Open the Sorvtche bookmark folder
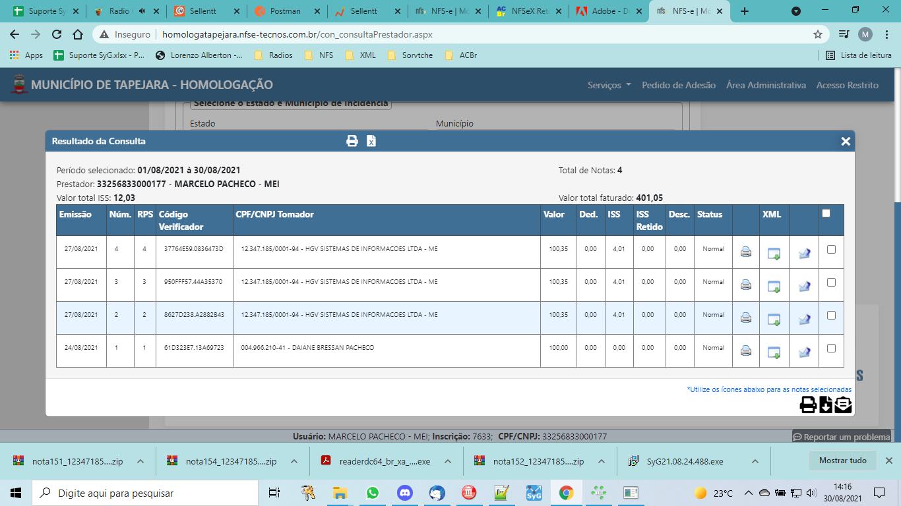The height and width of the screenshot is (506, 901). point(410,55)
